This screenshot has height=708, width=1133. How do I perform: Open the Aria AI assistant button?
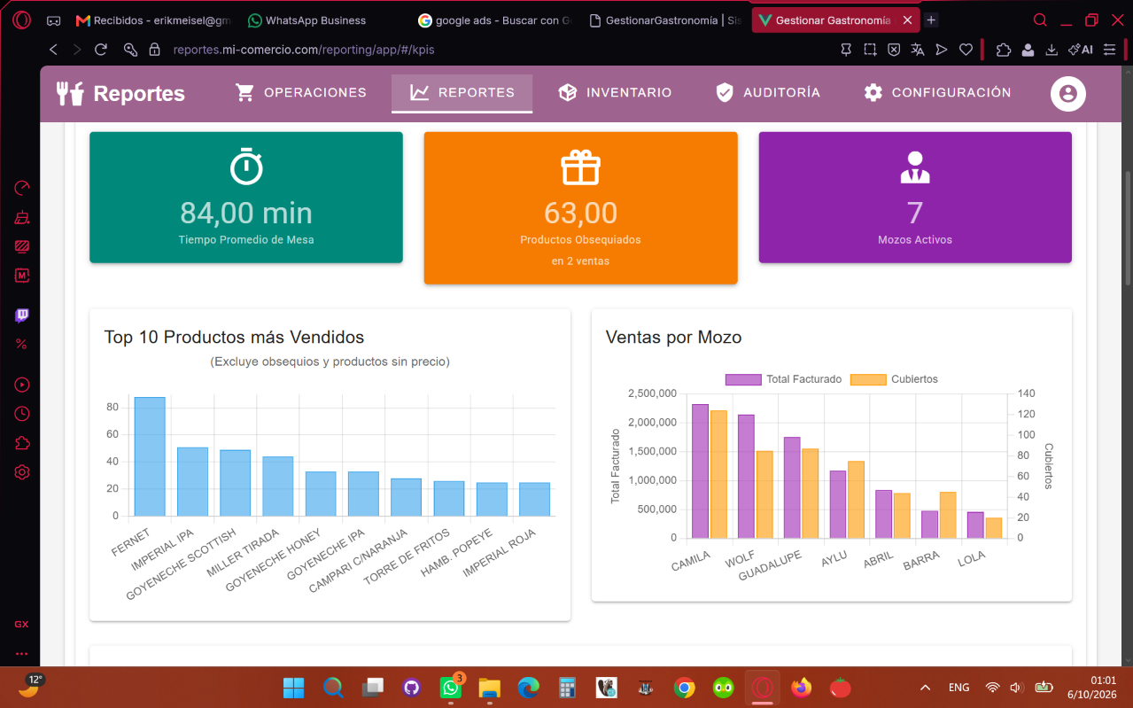[x=1081, y=50]
